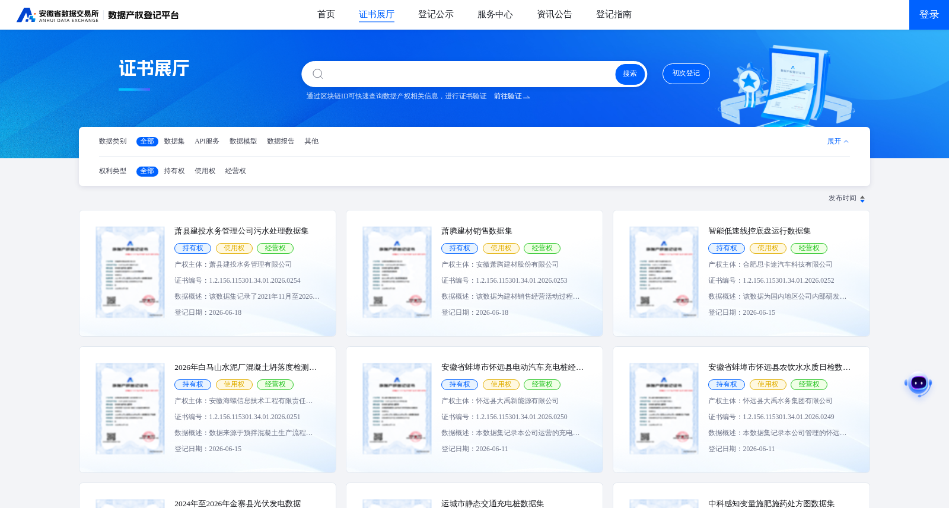Open 中科感知变量施肥施药处方图数据集 title
Viewport: 949px width, 508px height.
[771, 503]
